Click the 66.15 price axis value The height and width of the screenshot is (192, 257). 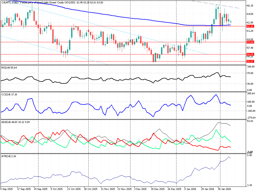(250, 5)
